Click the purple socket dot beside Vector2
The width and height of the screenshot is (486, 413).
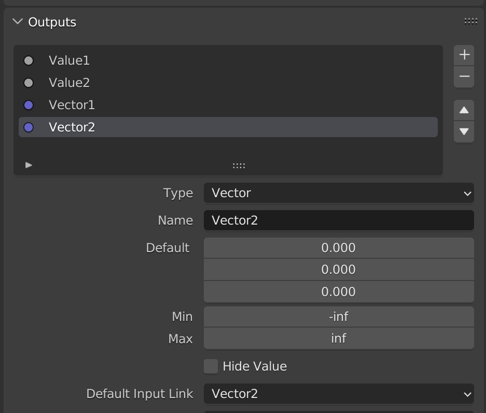click(29, 127)
